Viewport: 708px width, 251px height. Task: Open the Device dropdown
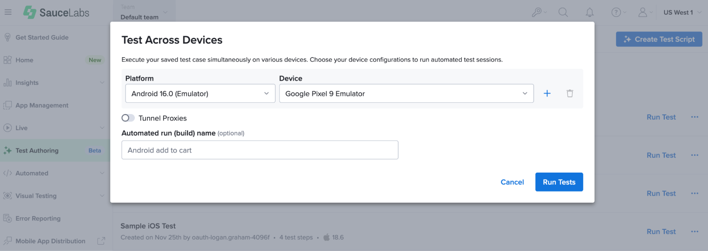406,94
